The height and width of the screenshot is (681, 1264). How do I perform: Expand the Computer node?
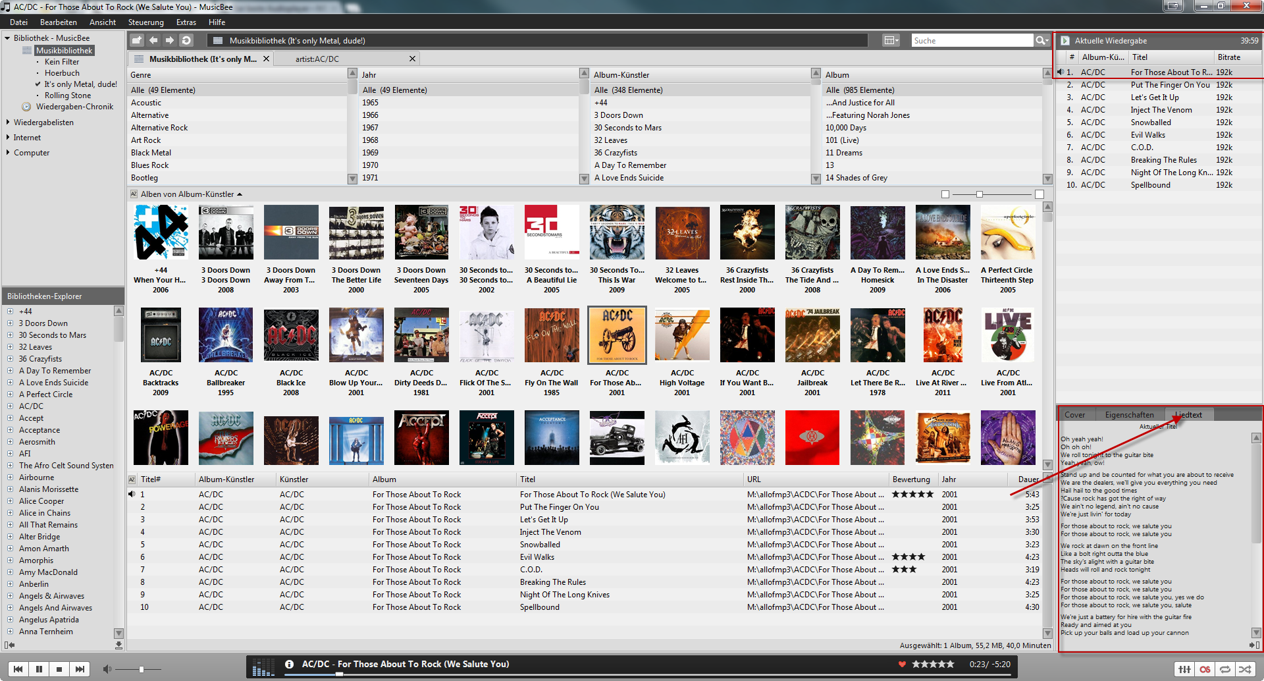7,152
